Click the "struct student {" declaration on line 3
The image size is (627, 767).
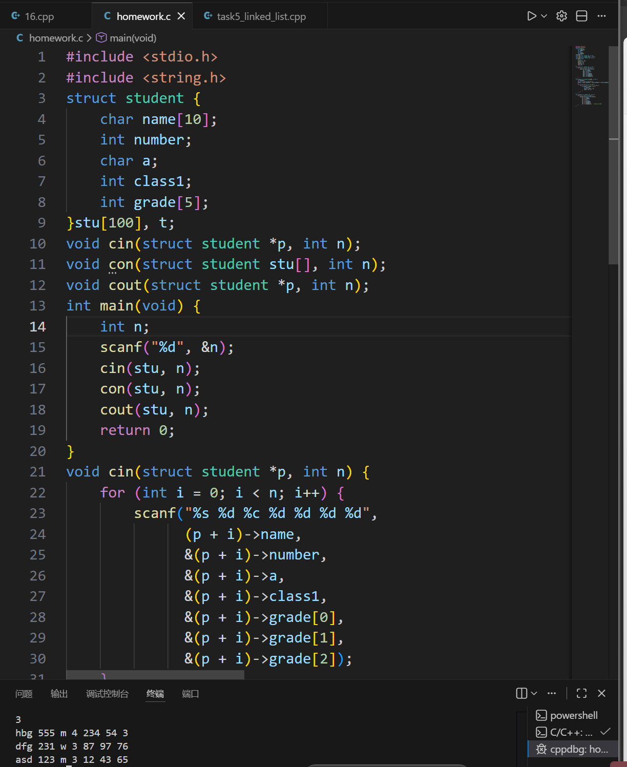pyautogui.click(x=133, y=98)
